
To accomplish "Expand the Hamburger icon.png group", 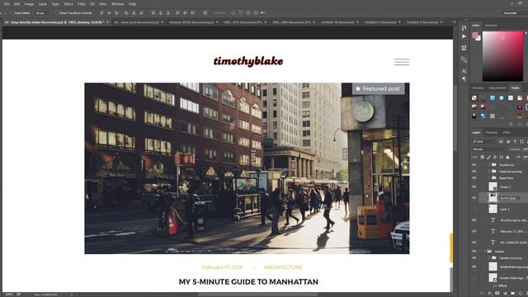I will pyautogui.click(x=489, y=258).
